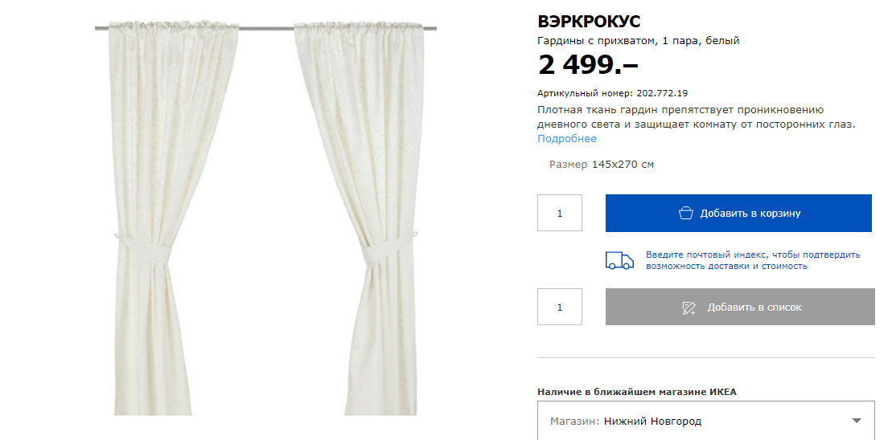Image resolution: width=892 pixels, height=440 pixels.
Task: Click the 2 499.– price
Action: 588,65
